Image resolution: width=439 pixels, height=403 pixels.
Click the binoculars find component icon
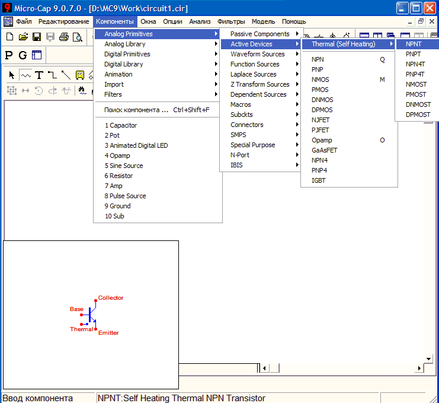pos(82,90)
